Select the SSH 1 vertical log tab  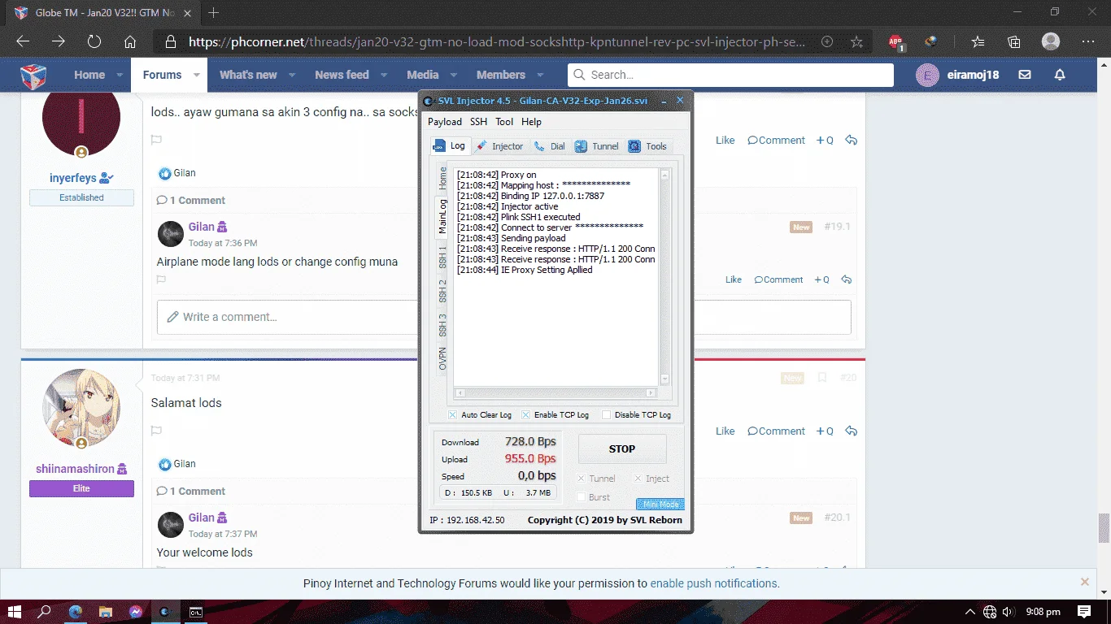coord(442,257)
